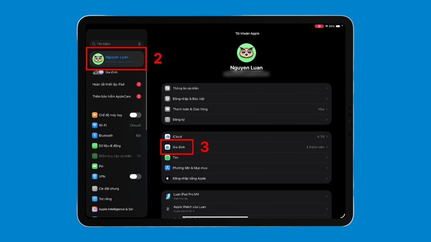
Task: Open Thanh toán & Giao hàng settings
Action: pyautogui.click(x=246, y=109)
